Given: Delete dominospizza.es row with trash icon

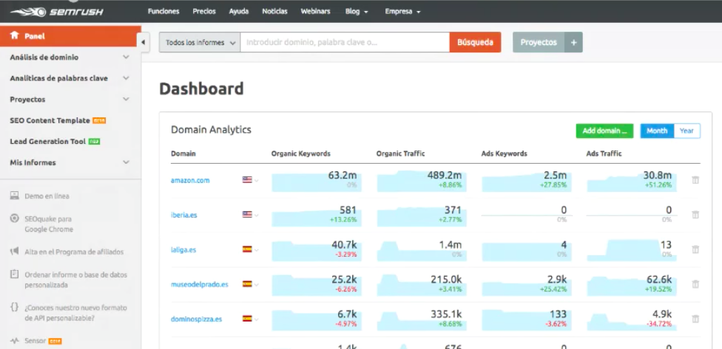Looking at the screenshot, I should pyautogui.click(x=695, y=319).
